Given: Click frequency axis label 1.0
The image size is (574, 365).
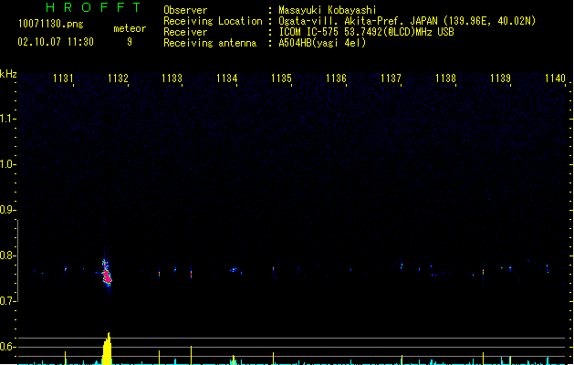Looking at the screenshot, I should (7, 164).
